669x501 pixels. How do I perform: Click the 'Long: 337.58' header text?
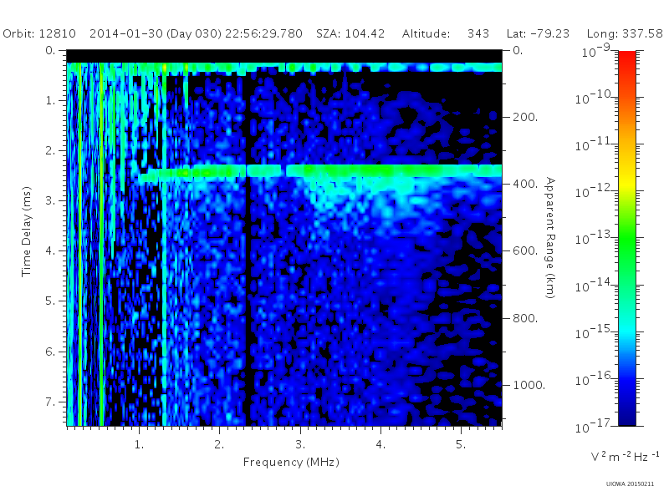pos(625,33)
